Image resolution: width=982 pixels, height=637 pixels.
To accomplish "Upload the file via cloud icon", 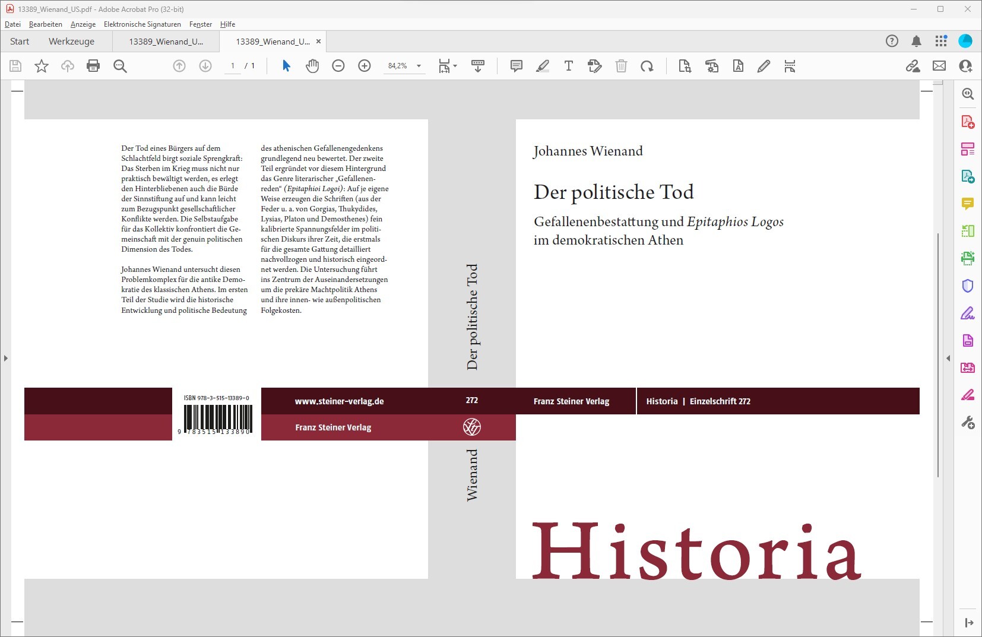I will coord(68,66).
